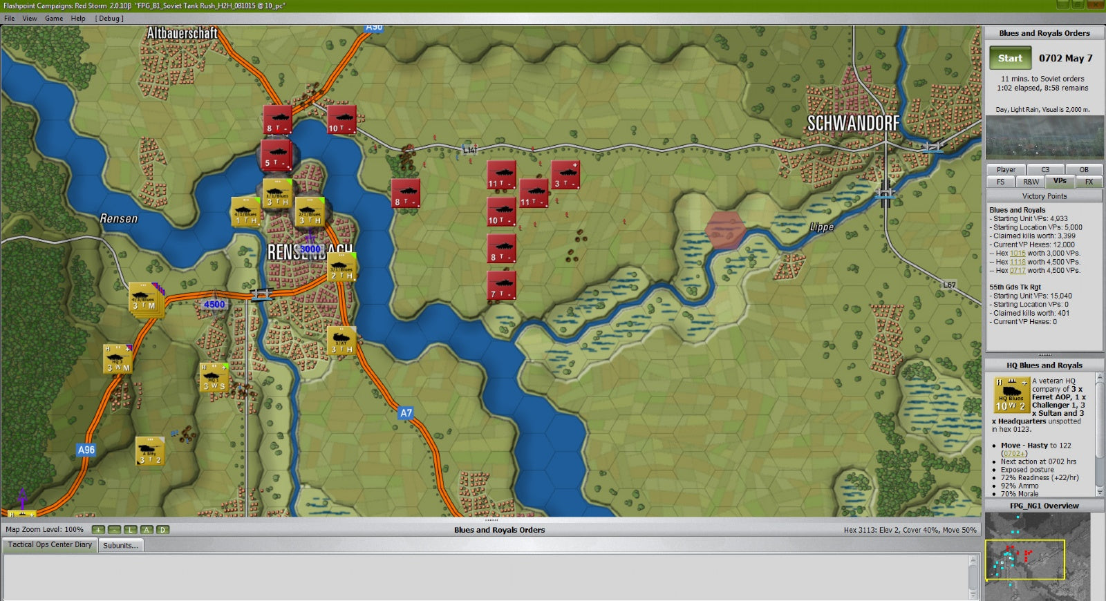
Task: Follow the Hex 1015 link
Action: (1018, 254)
